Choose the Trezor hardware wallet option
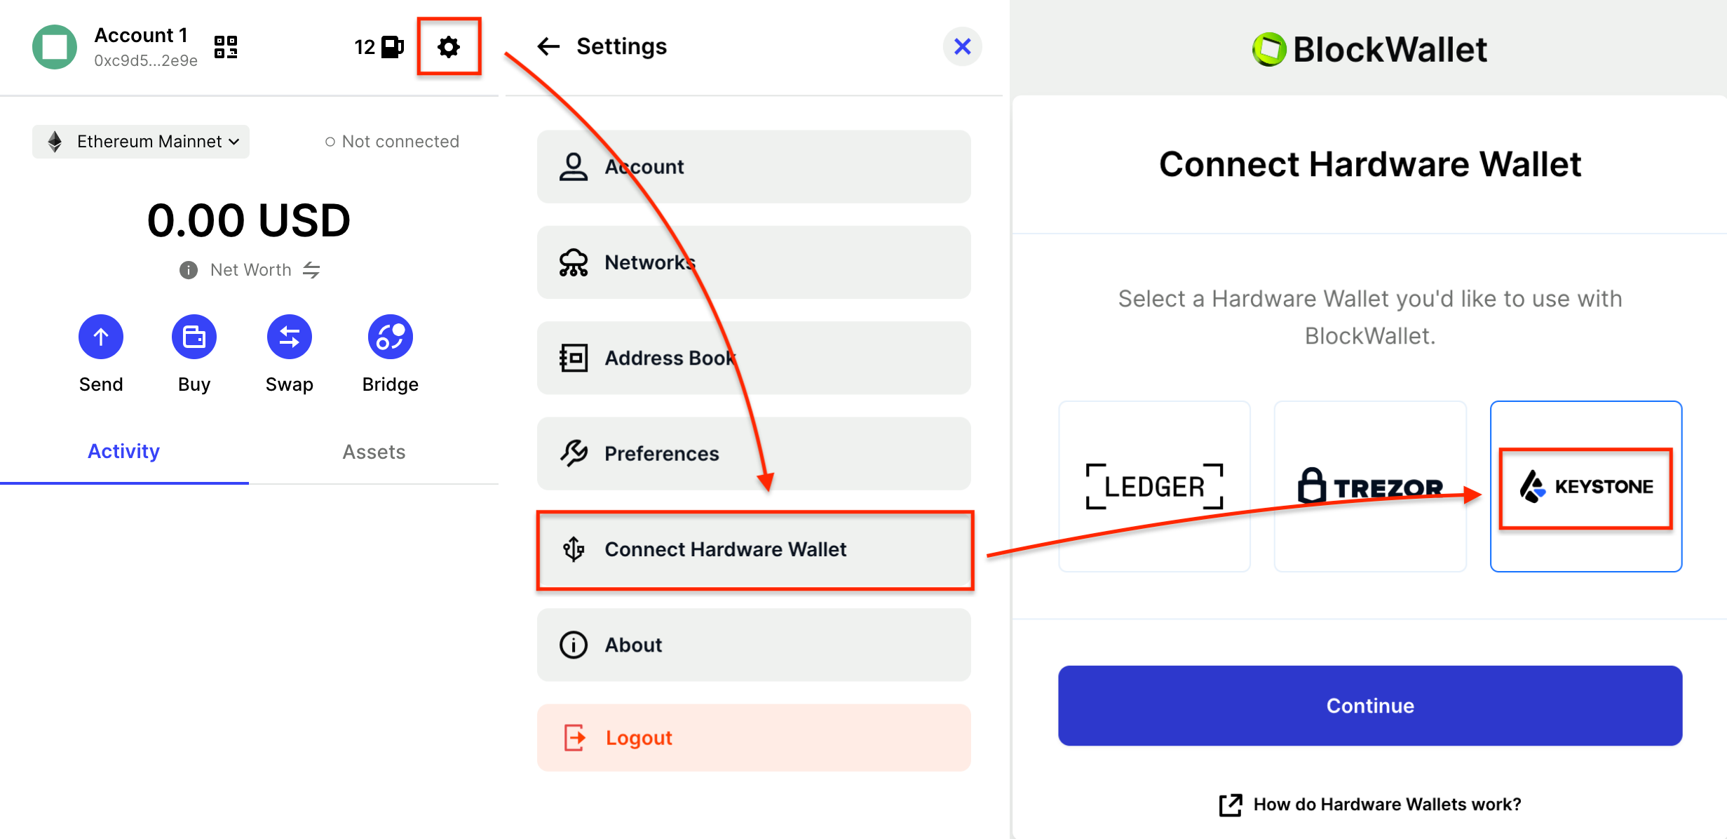1727x839 pixels. click(1369, 486)
